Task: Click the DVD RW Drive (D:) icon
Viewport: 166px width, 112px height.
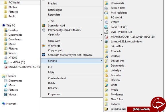Action: pos(106,32)
